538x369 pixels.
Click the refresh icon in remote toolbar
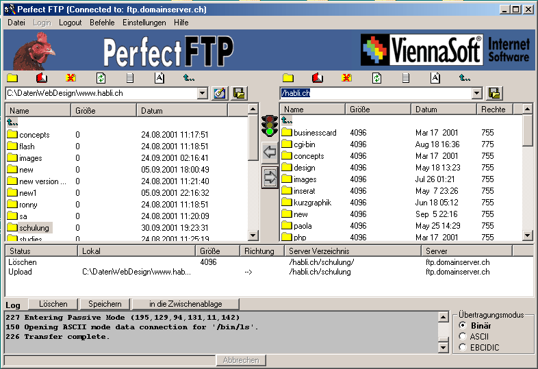click(376, 78)
